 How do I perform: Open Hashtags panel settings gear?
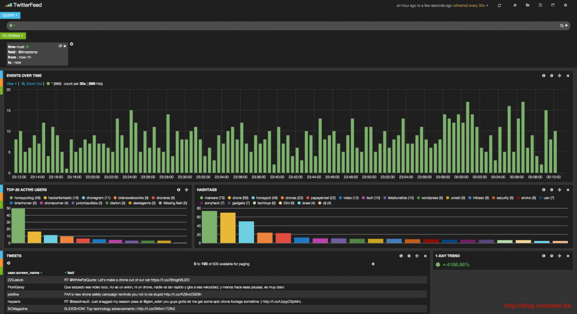tap(552, 190)
